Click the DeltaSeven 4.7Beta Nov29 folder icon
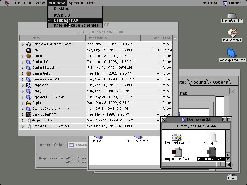The height and width of the screenshot is (185, 247). (x=28, y=44)
